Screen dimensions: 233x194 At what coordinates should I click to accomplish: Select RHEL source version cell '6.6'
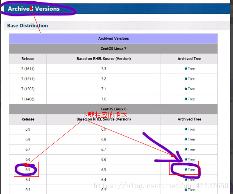click(104, 159)
